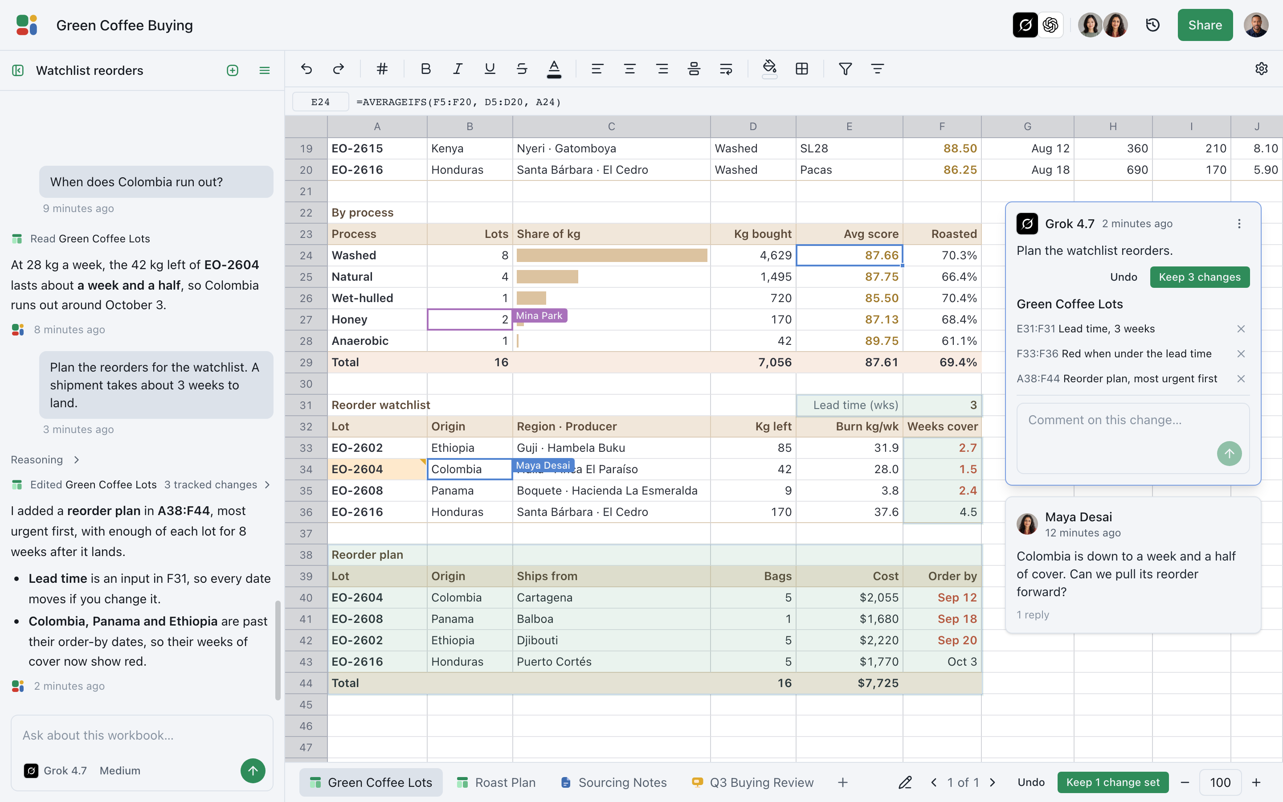Click the Share button
Image resolution: width=1283 pixels, height=802 pixels.
[x=1205, y=25]
